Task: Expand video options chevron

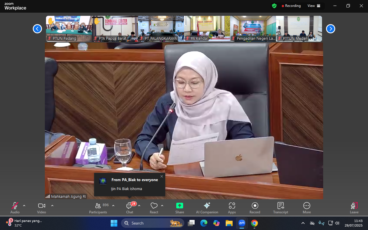Action: 52,206
